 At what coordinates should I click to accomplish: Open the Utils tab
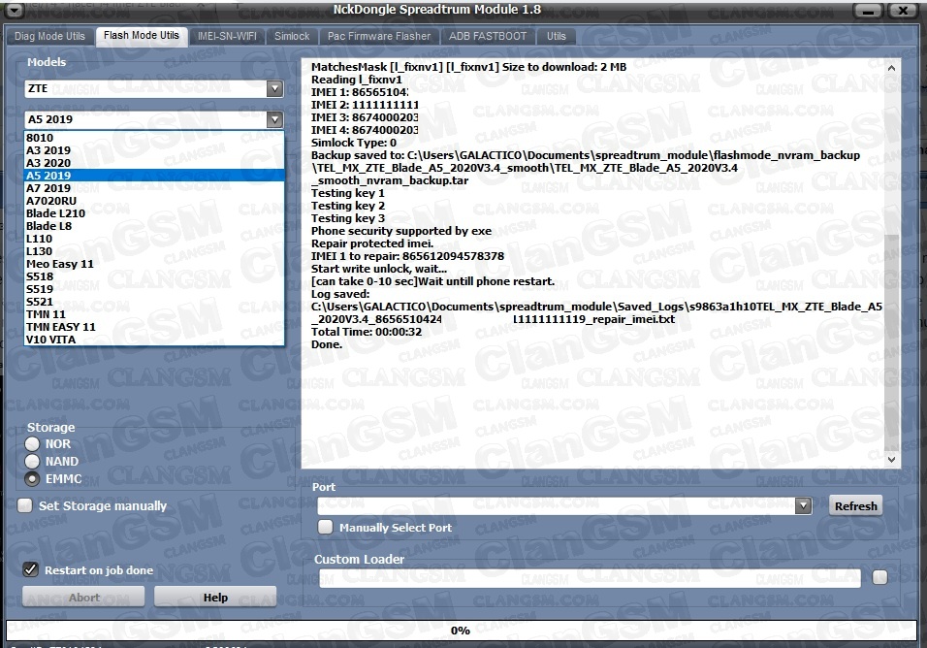tap(557, 36)
